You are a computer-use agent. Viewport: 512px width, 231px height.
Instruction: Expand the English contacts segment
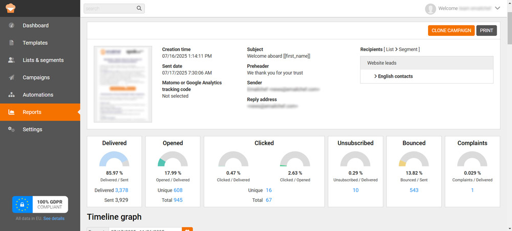(x=376, y=76)
